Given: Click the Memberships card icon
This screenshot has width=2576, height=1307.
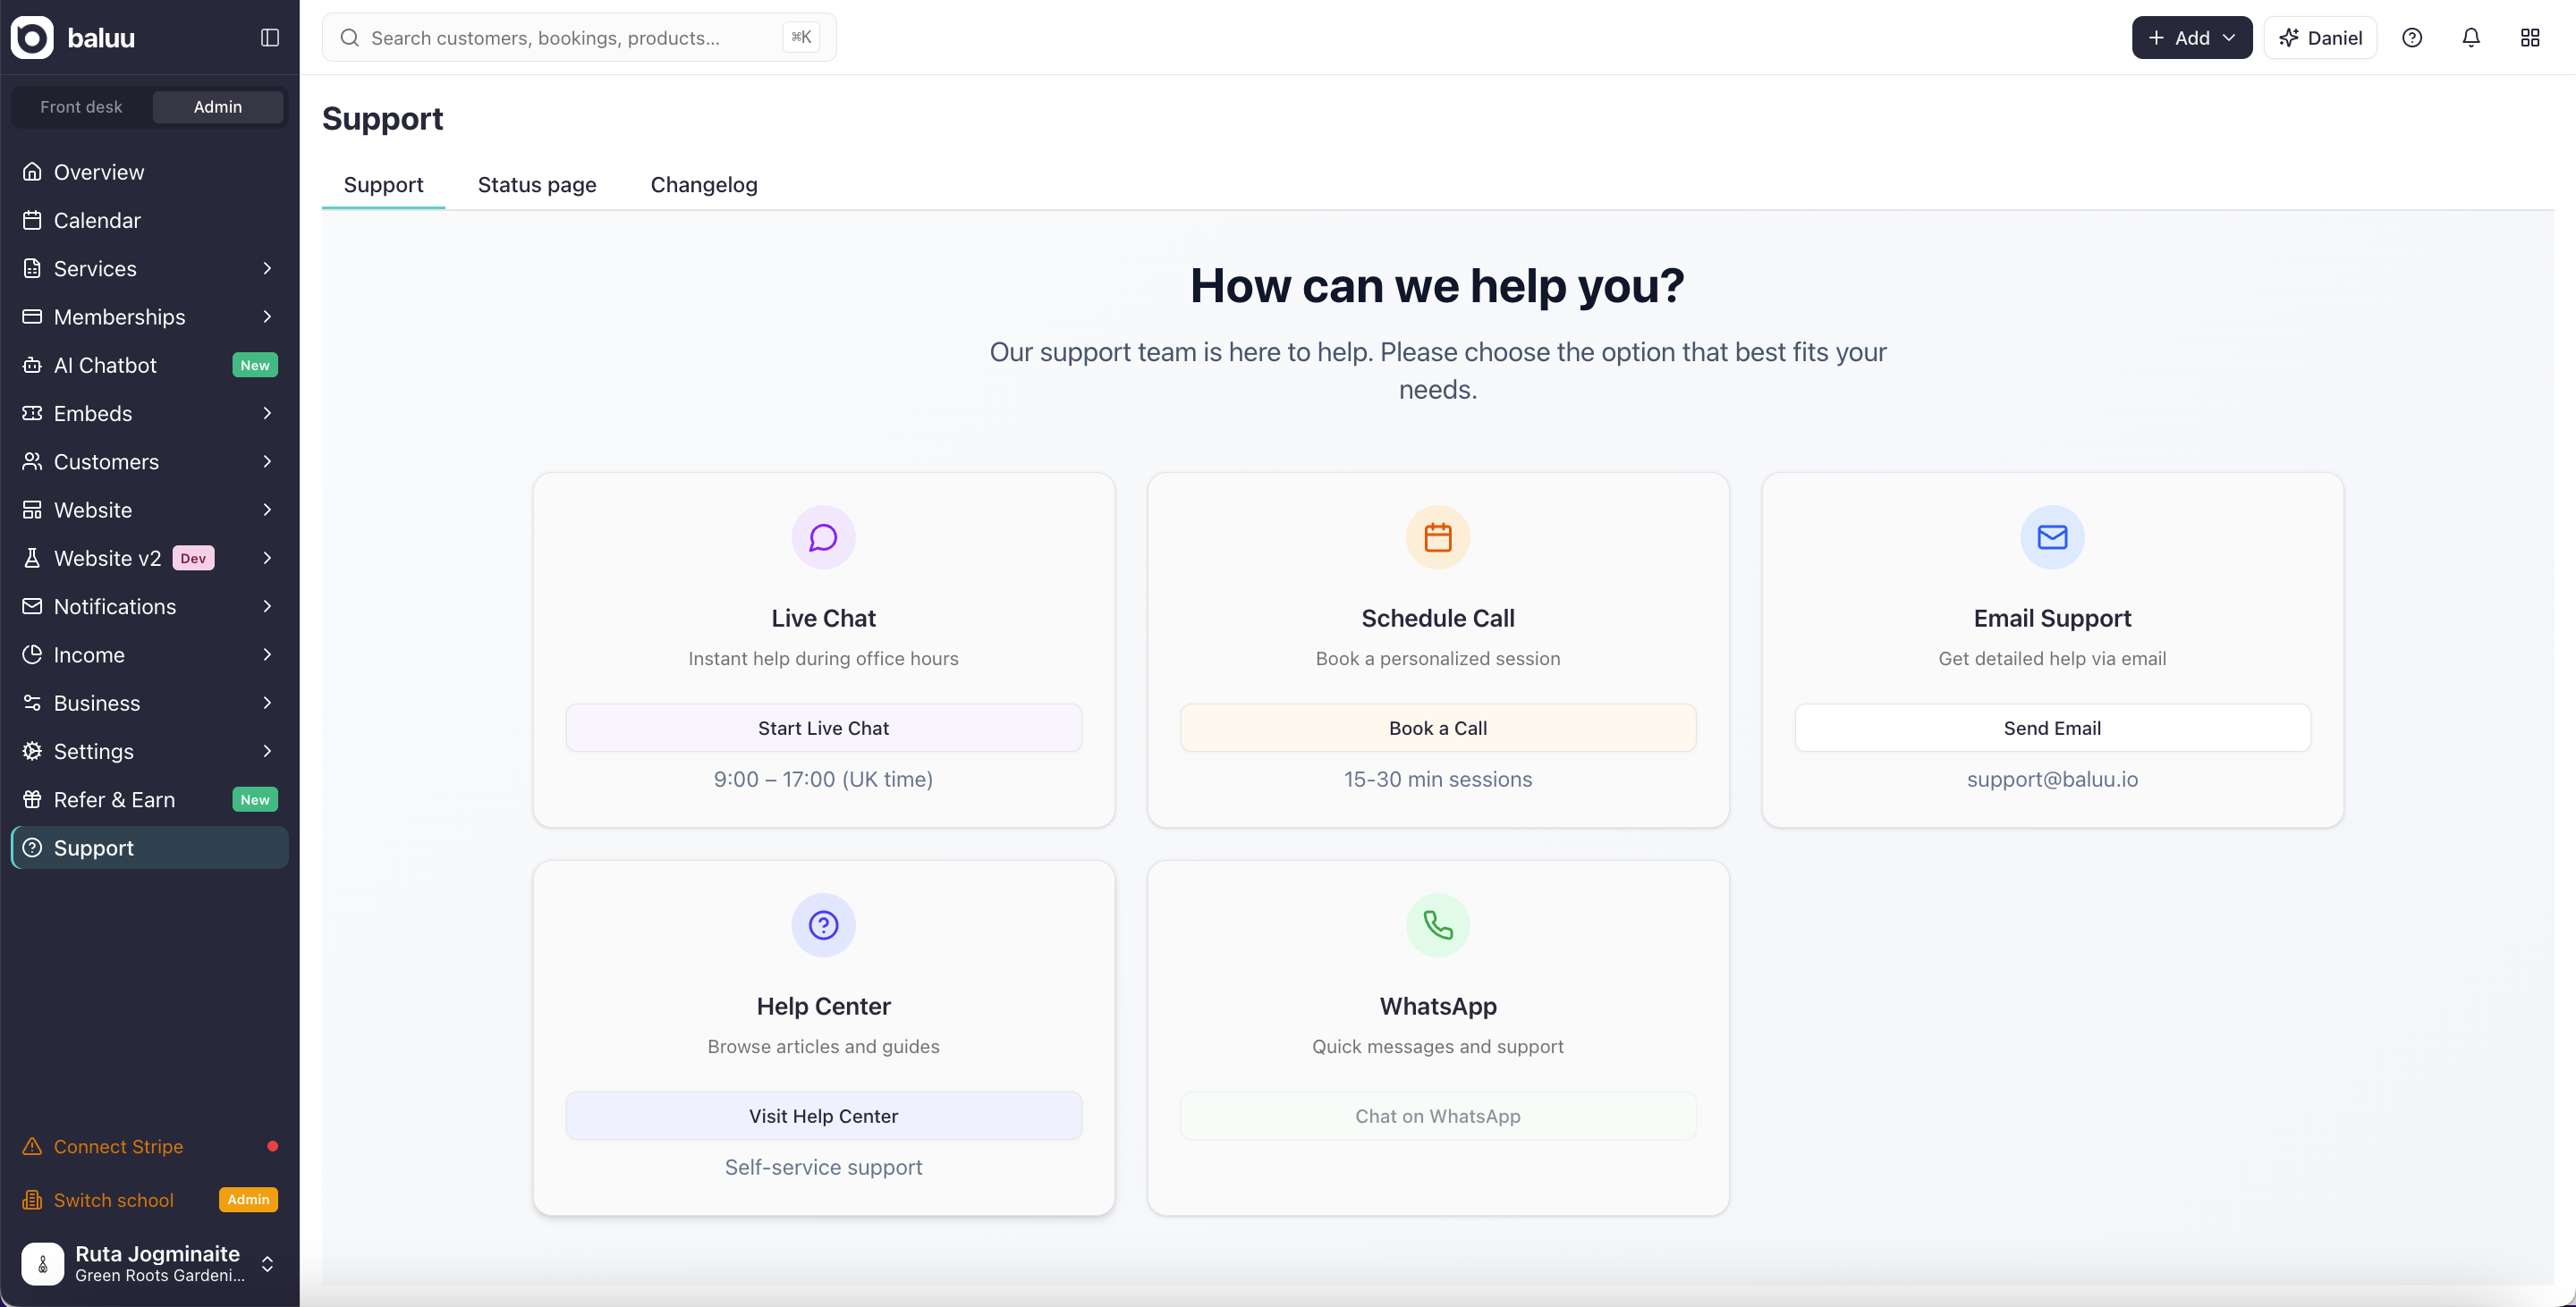Looking at the screenshot, I should click(x=32, y=316).
